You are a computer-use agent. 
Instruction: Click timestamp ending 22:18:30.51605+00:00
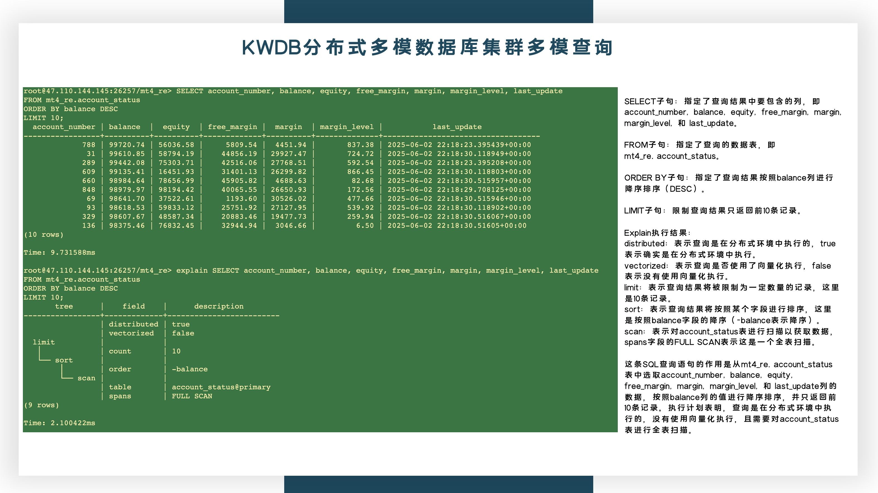tap(457, 226)
